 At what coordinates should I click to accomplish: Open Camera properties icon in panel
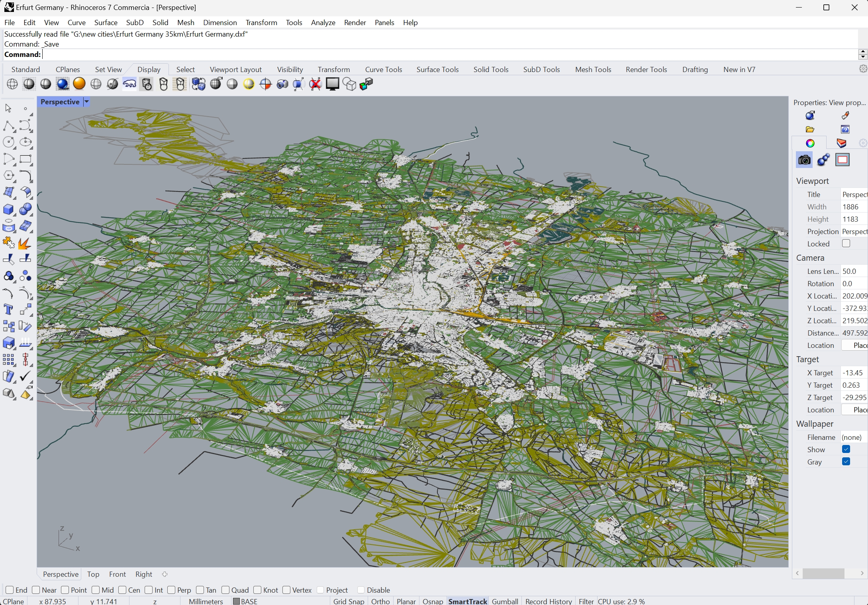click(x=804, y=160)
